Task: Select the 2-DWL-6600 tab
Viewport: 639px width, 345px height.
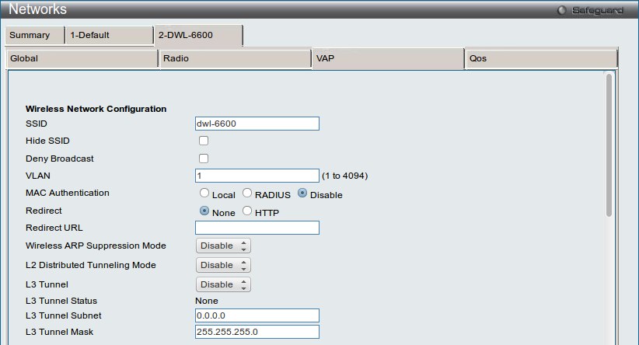Action: (198, 36)
